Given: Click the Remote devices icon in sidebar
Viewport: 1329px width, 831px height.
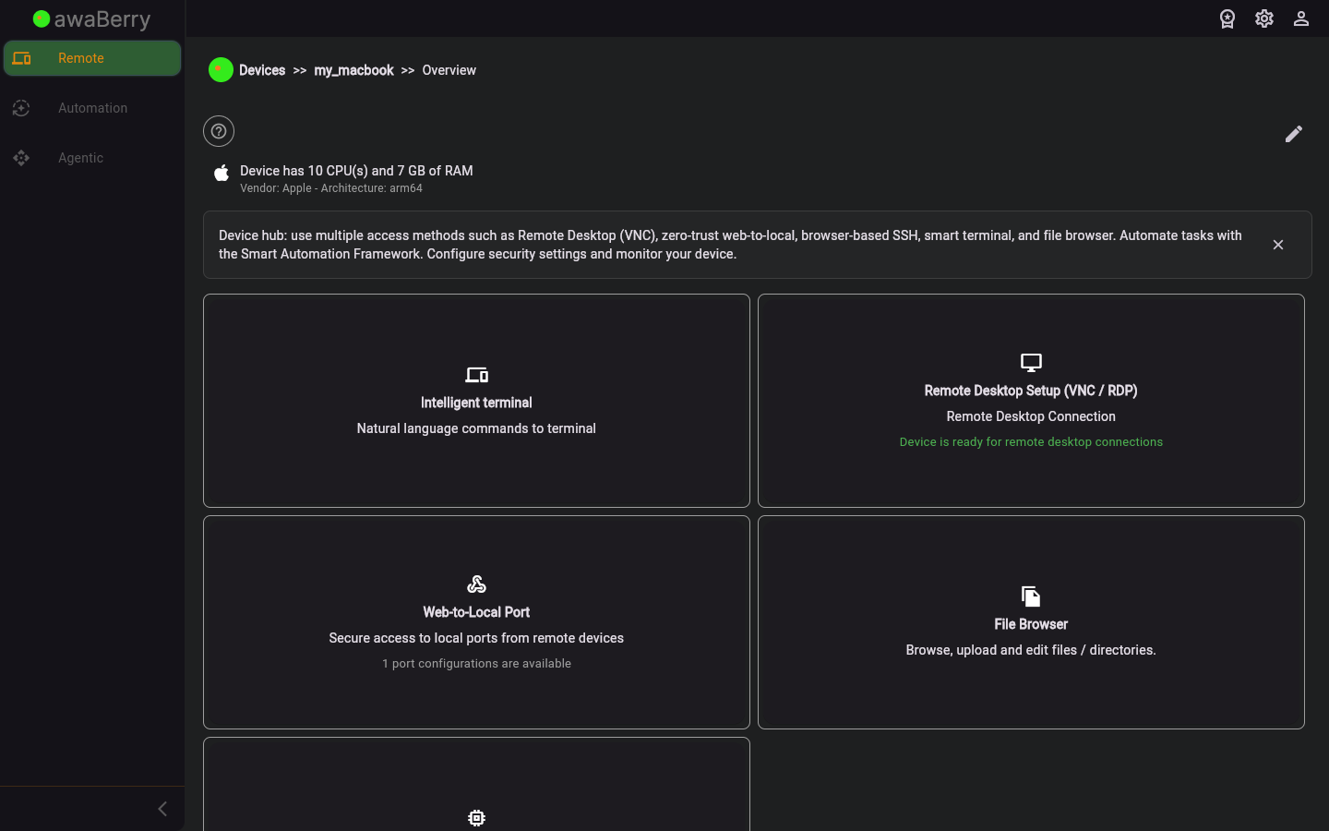Looking at the screenshot, I should 22,58.
